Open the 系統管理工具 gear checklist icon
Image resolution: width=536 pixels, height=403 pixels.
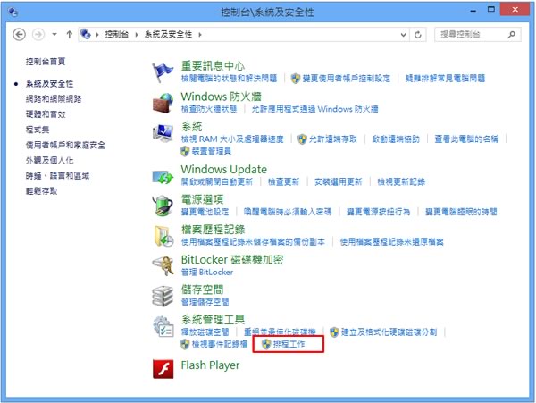coord(163,326)
